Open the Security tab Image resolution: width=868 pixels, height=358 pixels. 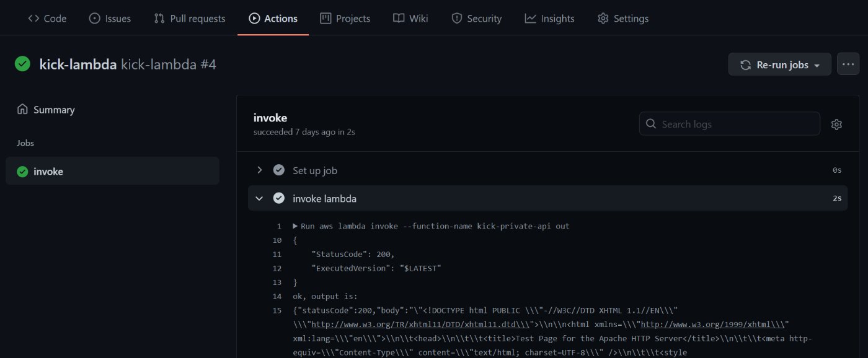click(x=476, y=19)
